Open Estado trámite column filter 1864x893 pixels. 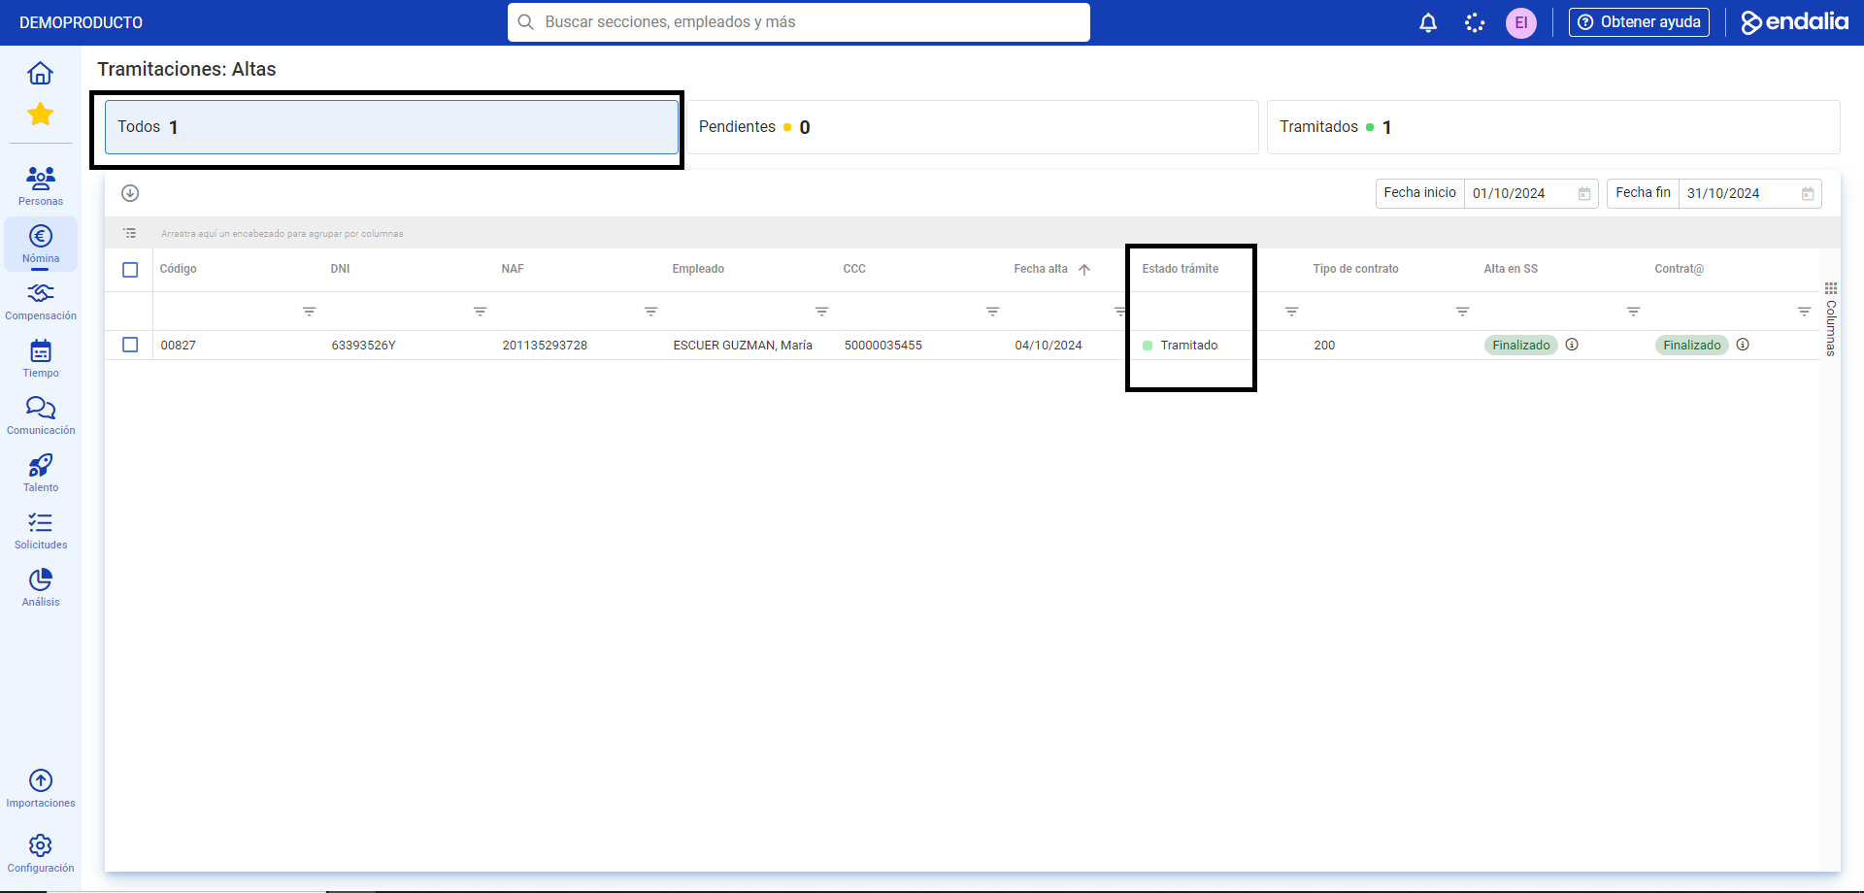(1291, 312)
